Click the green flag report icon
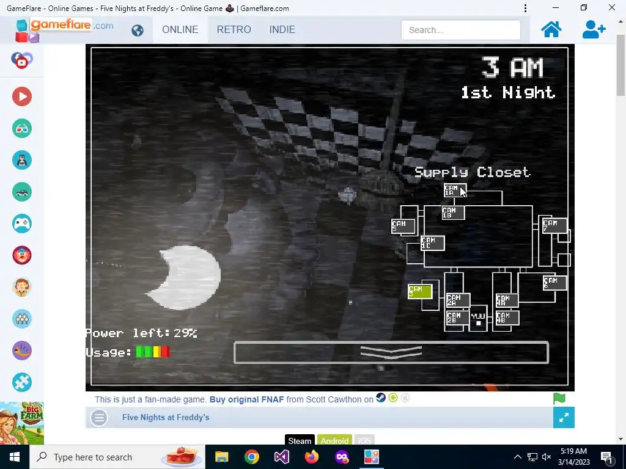 pos(559,398)
